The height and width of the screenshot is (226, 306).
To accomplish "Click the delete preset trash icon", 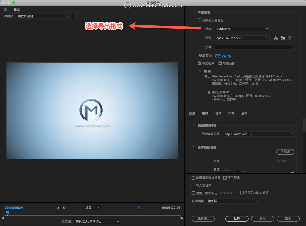I will [290, 38].
